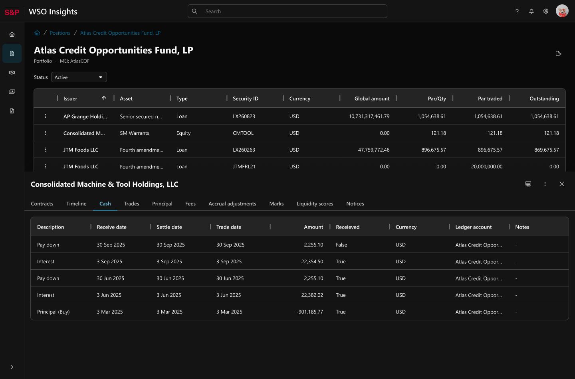575x379 pixels.
Task: Select the Fund title heading text
Action: pos(113,50)
